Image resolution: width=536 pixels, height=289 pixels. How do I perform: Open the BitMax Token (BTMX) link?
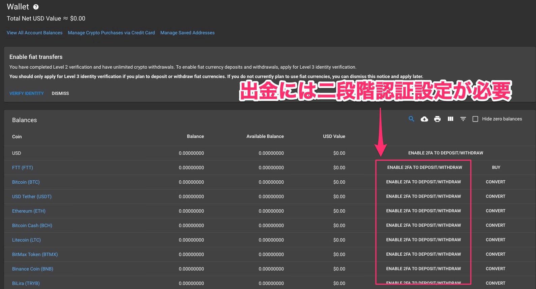[x=35, y=254]
